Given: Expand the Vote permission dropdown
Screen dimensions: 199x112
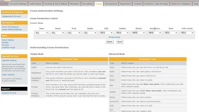Looking at the screenshot, I should tap(171, 33).
